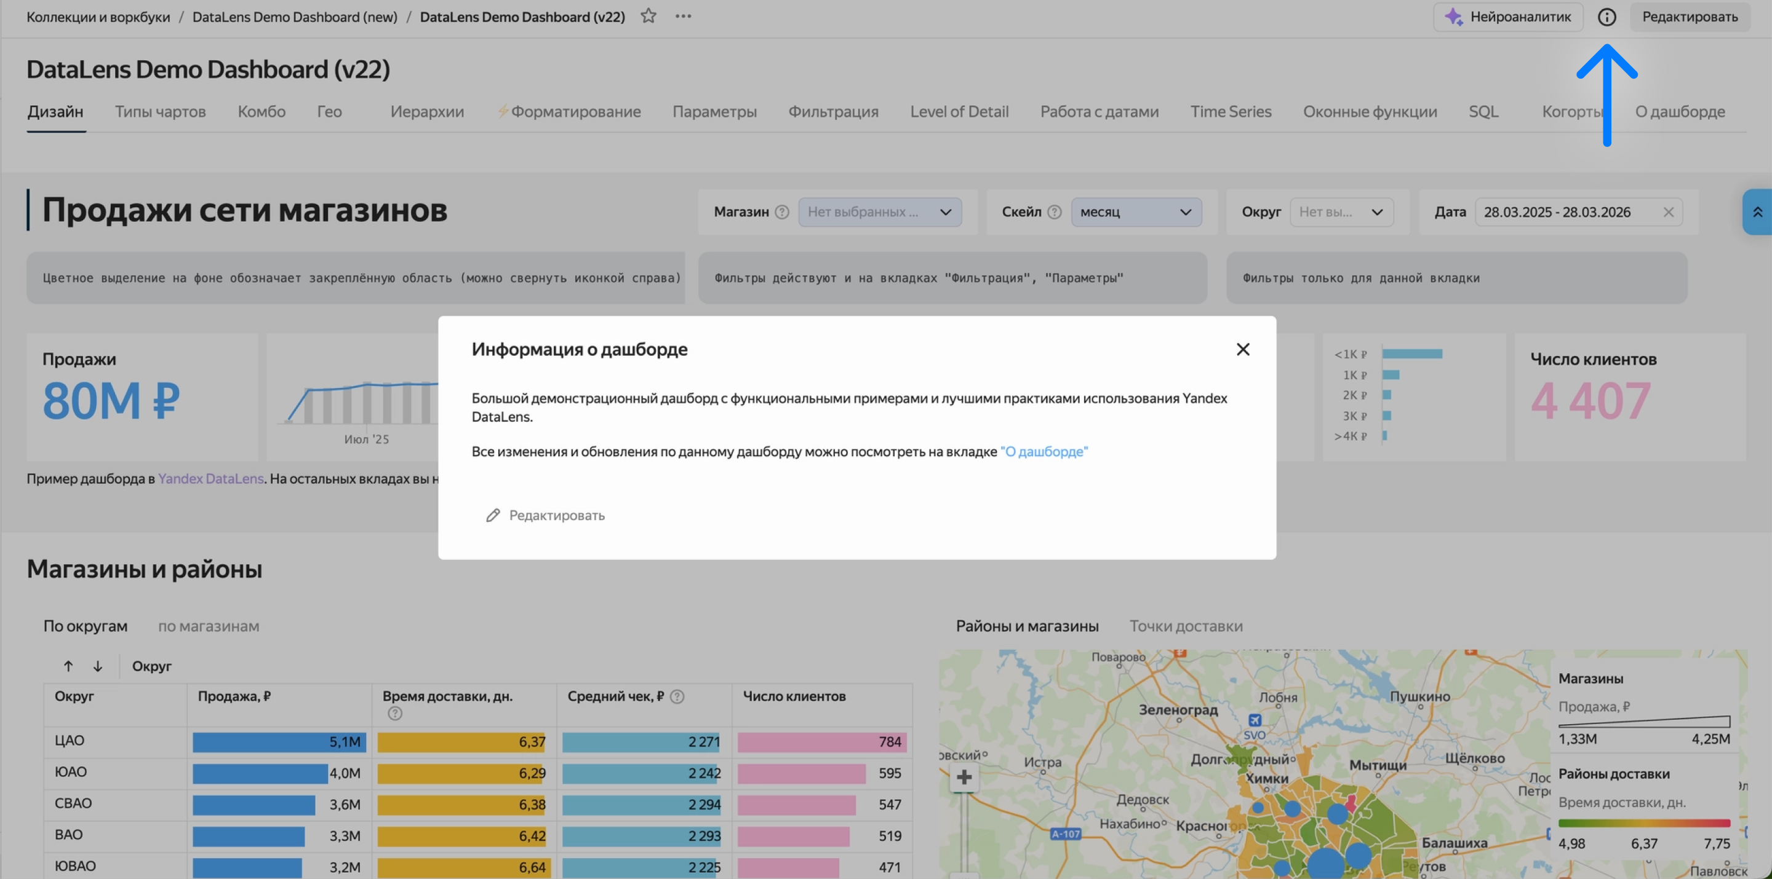The width and height of the screenshot is (1772, 879).
Task: Click the 784 clients cell
Action: 822,743
